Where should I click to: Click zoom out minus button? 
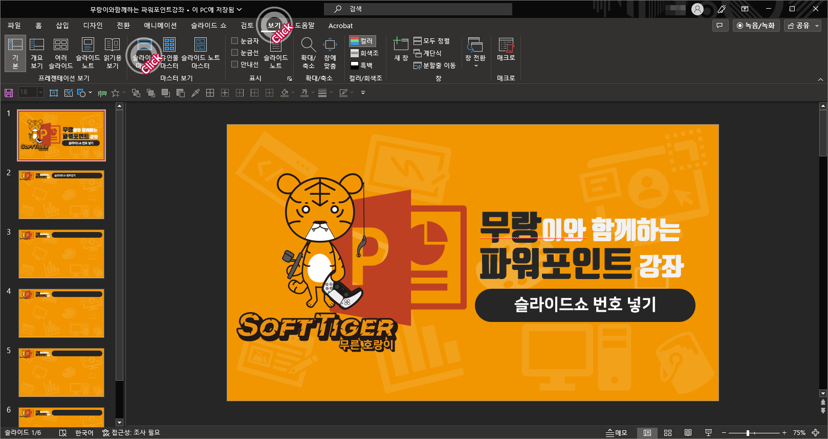(724, 433)
